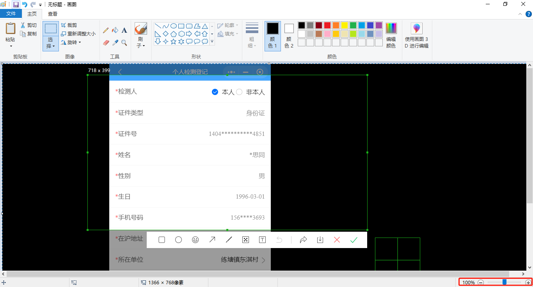Select the pencil tool in Paint

(106, 30)
